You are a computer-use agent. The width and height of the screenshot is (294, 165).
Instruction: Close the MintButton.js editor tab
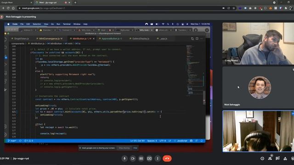(x=94, y=38)
